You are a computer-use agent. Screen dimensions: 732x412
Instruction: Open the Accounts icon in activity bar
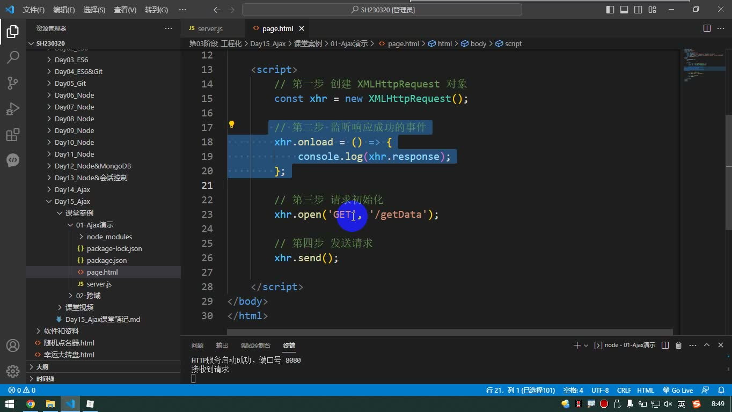tap(13, 346)
